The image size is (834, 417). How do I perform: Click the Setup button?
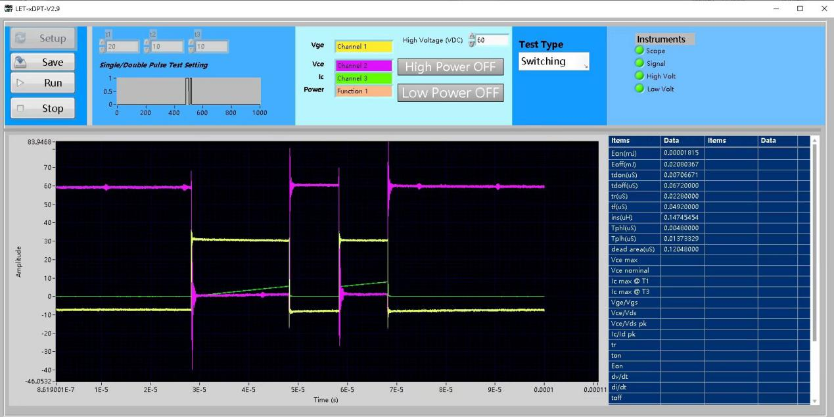click(43, 38)
